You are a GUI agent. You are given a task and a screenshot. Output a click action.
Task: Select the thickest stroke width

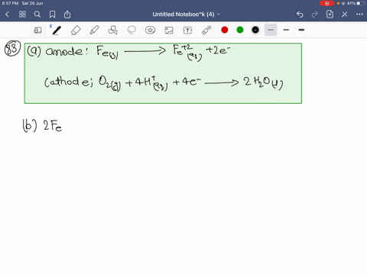tap(301, 30)
